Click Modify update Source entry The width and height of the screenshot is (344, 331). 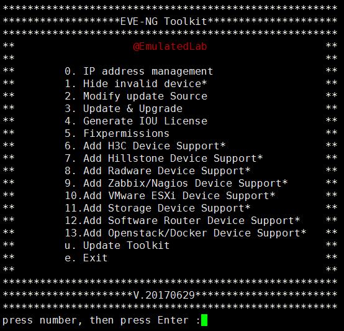coord(136,96)
